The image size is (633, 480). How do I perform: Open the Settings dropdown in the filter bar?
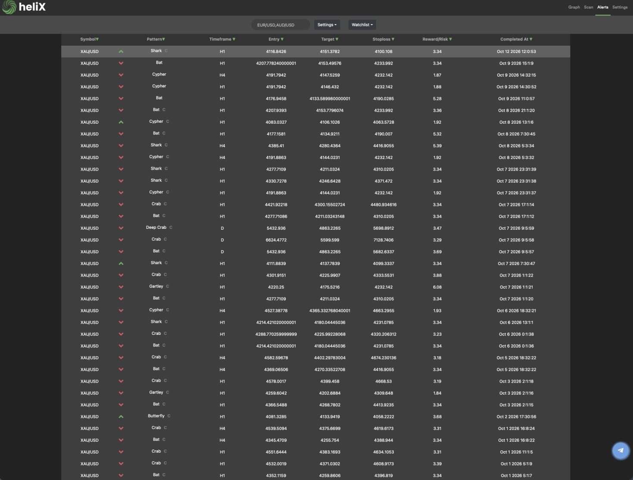click(327, 25)
